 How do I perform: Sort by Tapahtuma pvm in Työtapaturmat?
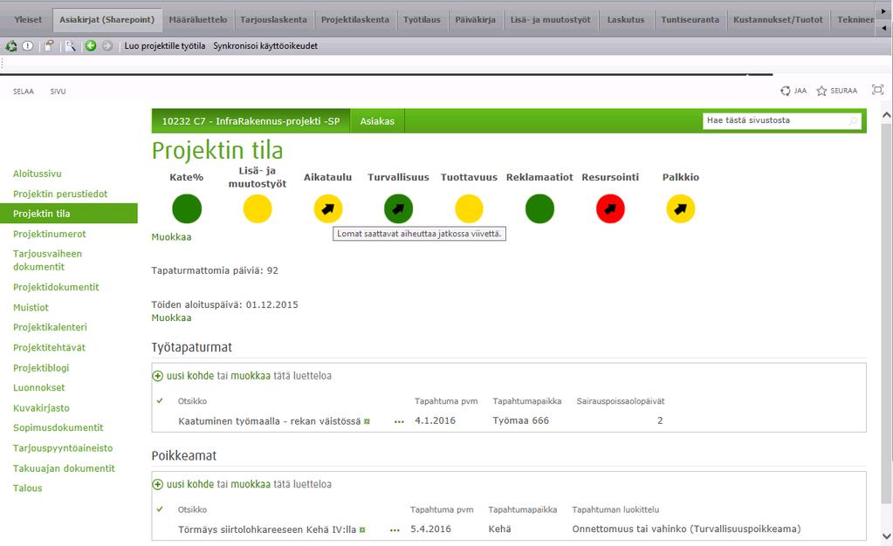446,401
